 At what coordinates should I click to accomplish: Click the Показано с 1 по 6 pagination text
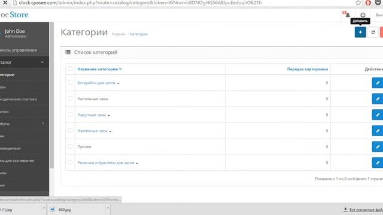(349, 179)
